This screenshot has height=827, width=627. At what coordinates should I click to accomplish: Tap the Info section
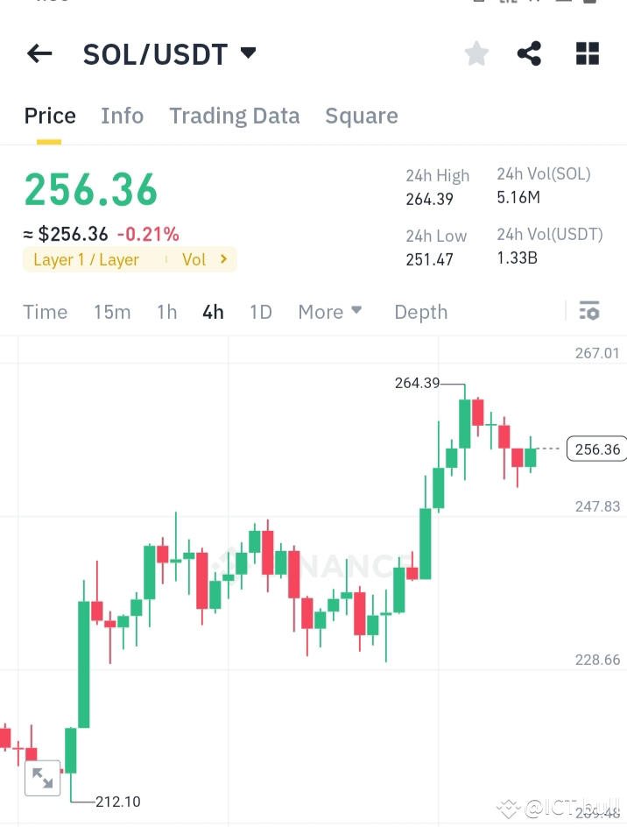click(122, 116)
